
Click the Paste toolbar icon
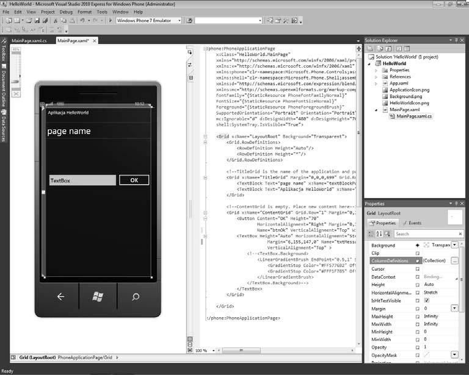[73, 21]
